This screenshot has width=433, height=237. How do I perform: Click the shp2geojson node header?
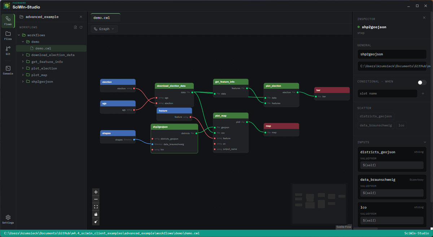pyautogui.click(x=174, y=127)
